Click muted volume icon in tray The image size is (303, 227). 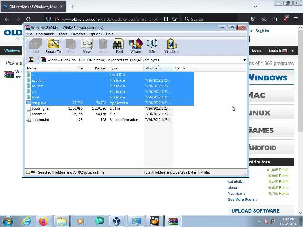[266, 222]
